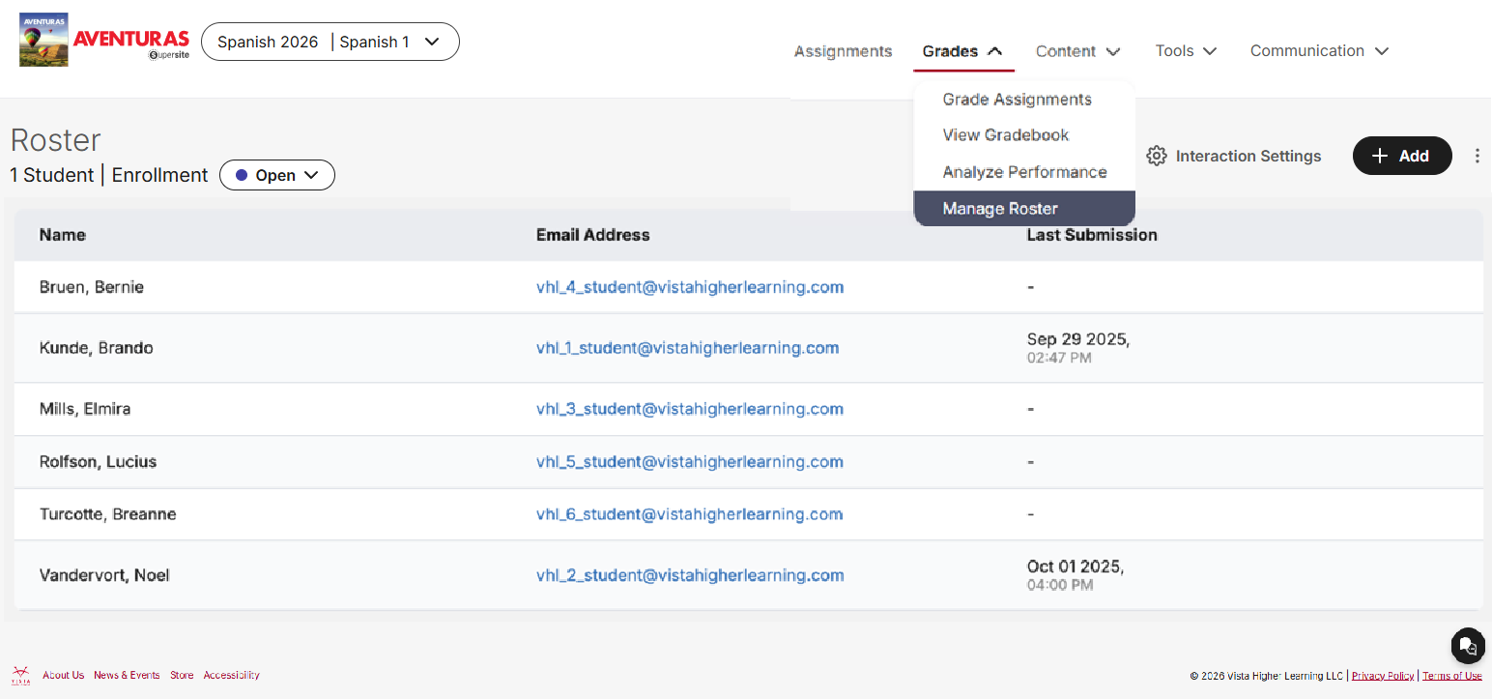Select Manage Roster menu item
1492x699 pixels.
pos(1024,209)
